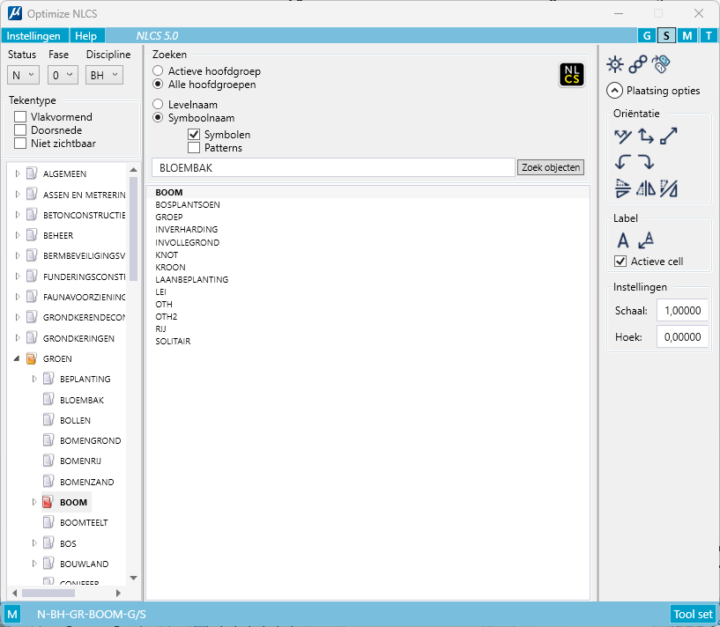Click the rotate clockwise arrow icon

(x=646, y=162)
